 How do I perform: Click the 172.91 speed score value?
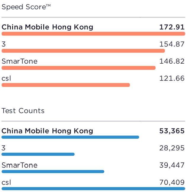pos(172,27)
